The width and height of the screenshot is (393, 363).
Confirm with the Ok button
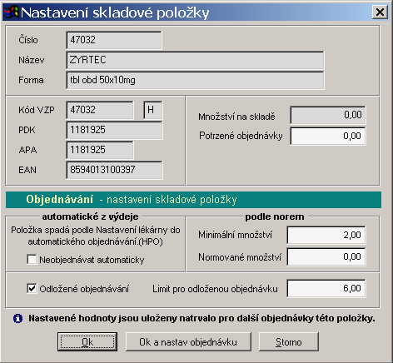(87, 342)
